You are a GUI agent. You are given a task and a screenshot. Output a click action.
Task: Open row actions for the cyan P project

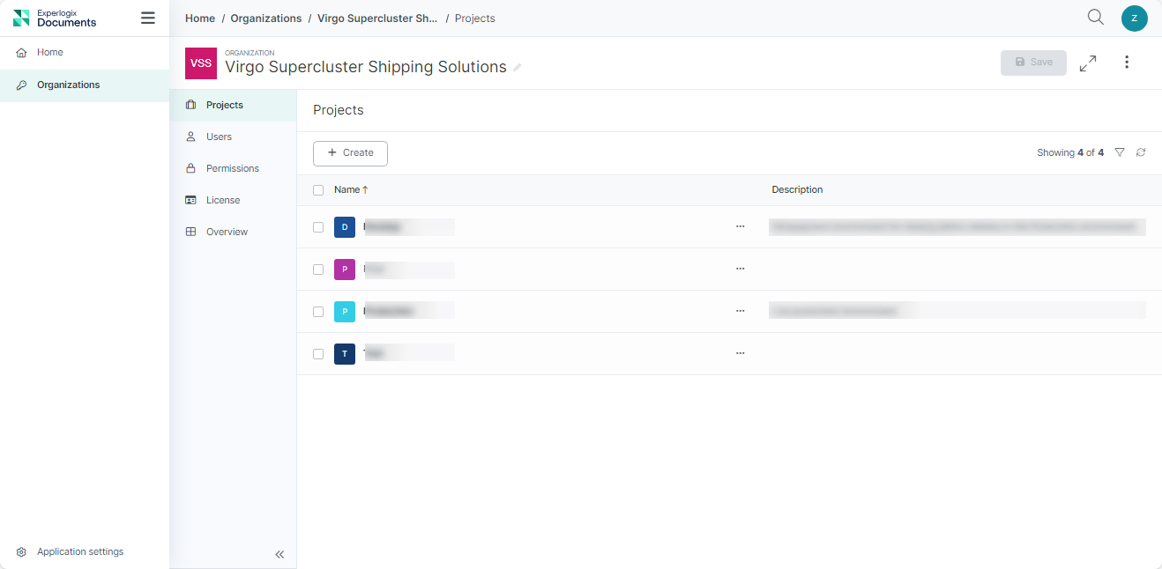click(740, 311)
